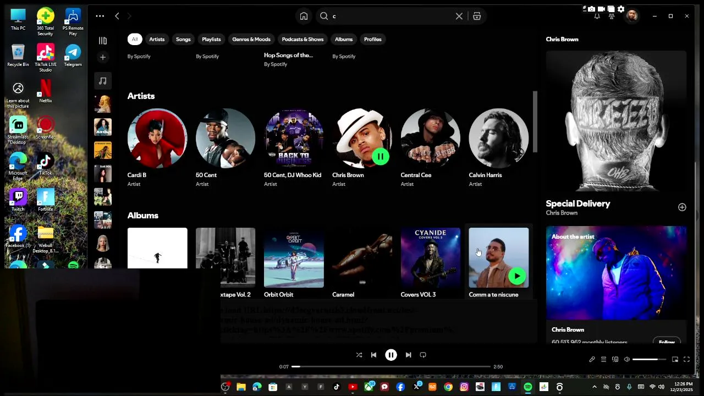Open the three-dot Spotify menu
The width and height of the screenshot is (704, 396).
(x=100, y=16)
